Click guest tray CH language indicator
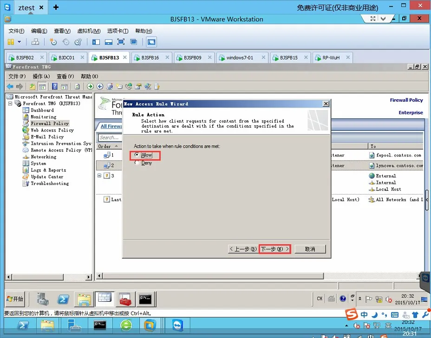 point(320,299)
